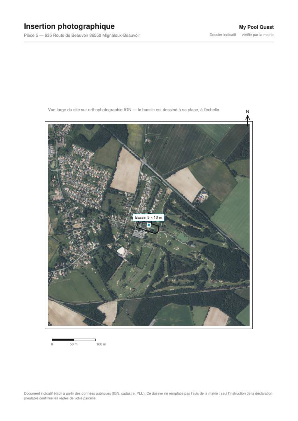Click the '50 m' scale label
298x421 pixels.
[74, 344]
